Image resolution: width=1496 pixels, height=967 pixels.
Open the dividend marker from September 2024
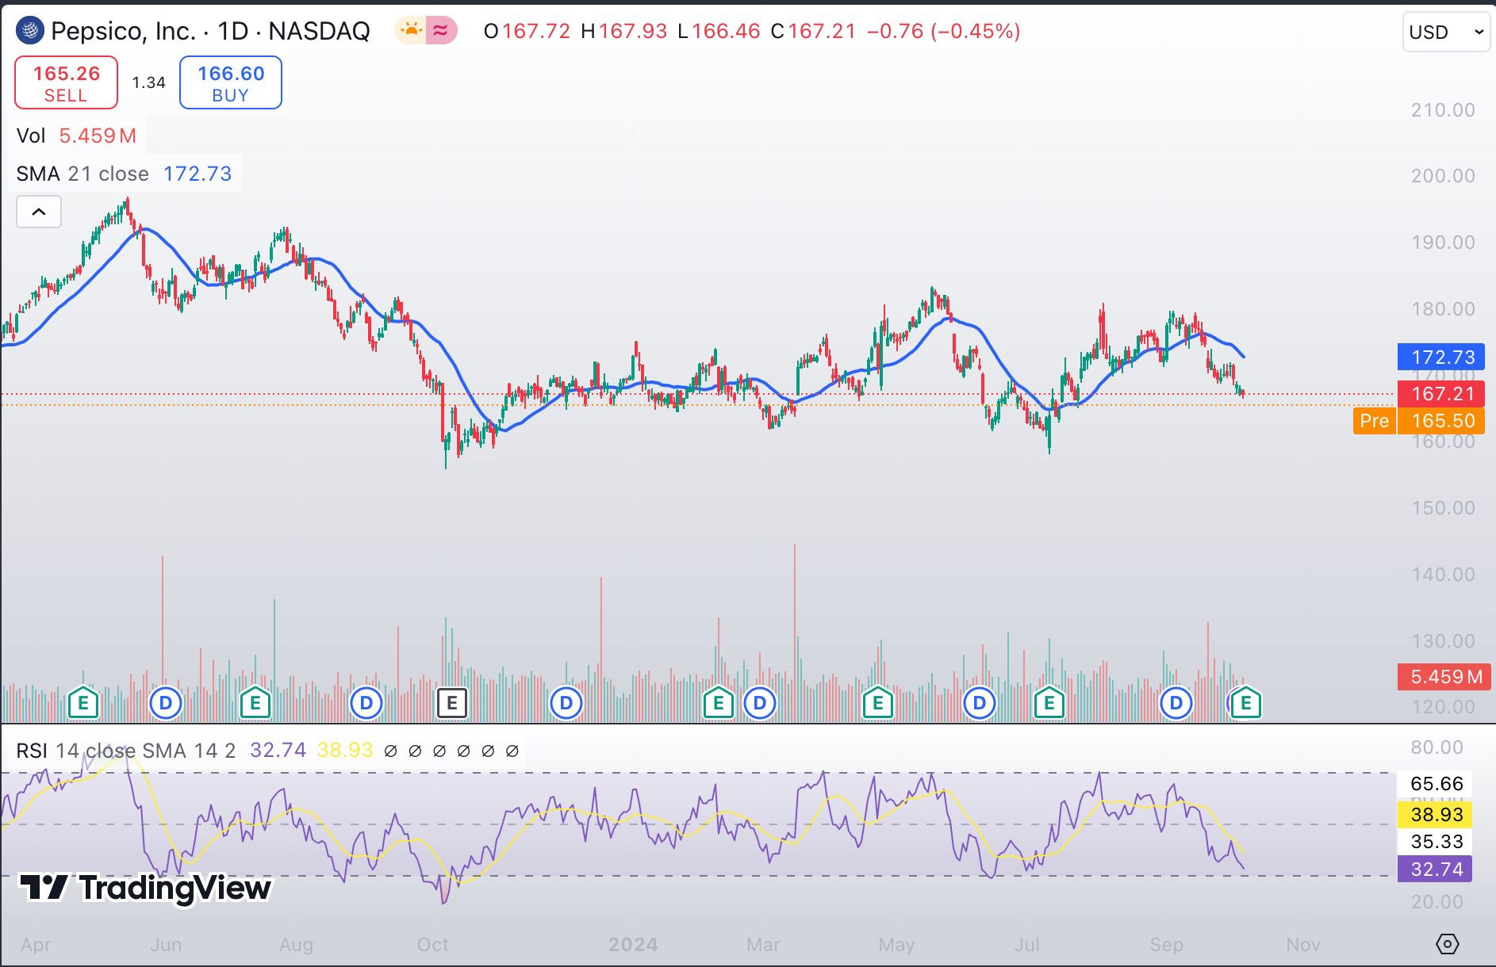pyautogui.click(x=1176, y=703)
